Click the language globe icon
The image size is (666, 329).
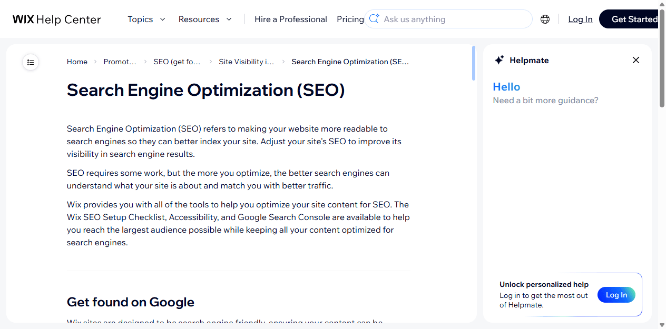click(545, 19)
